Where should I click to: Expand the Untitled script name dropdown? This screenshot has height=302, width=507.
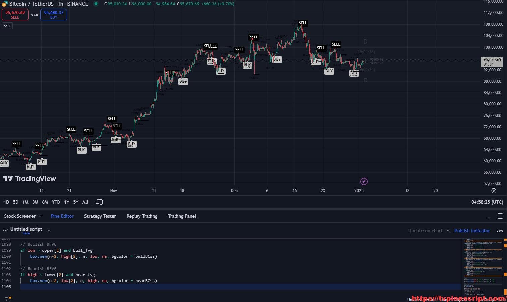pyautogui.click(x=49, y=230)
